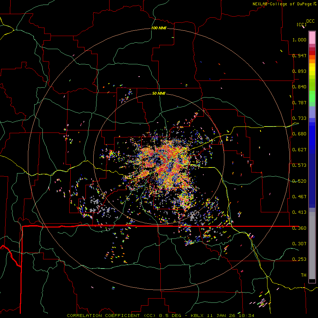Viewport: 318px width, 318px height.
Task: Click the pink top segment of color bar
Action: tap(312, 37)
